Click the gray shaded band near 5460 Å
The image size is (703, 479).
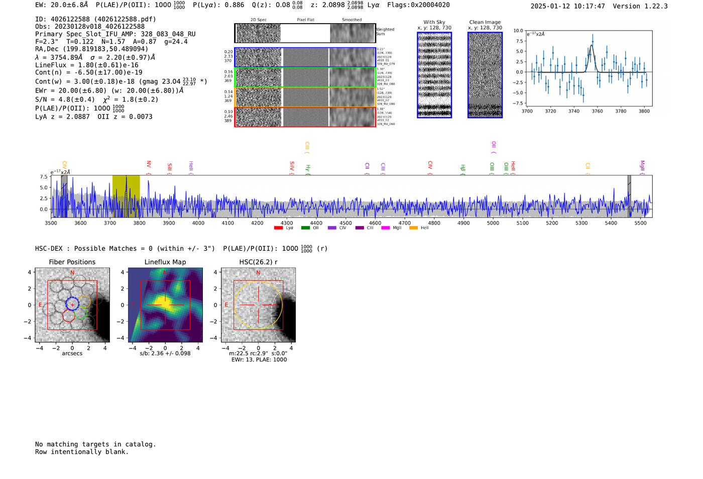click(x=629, y=196)
